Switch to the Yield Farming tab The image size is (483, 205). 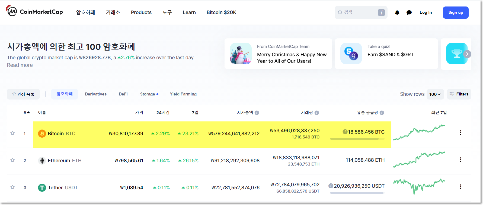(183, 94)
